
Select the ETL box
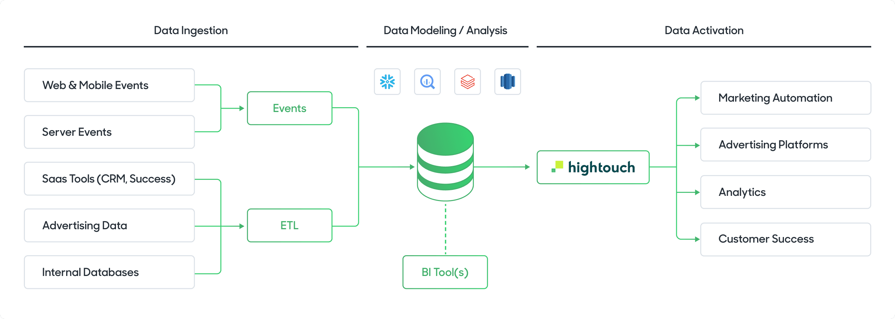tap(290, 226)
